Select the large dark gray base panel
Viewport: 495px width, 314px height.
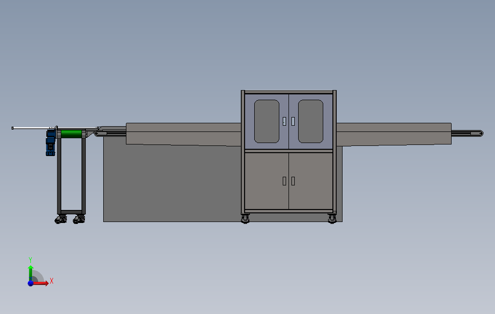click(172, 183)
